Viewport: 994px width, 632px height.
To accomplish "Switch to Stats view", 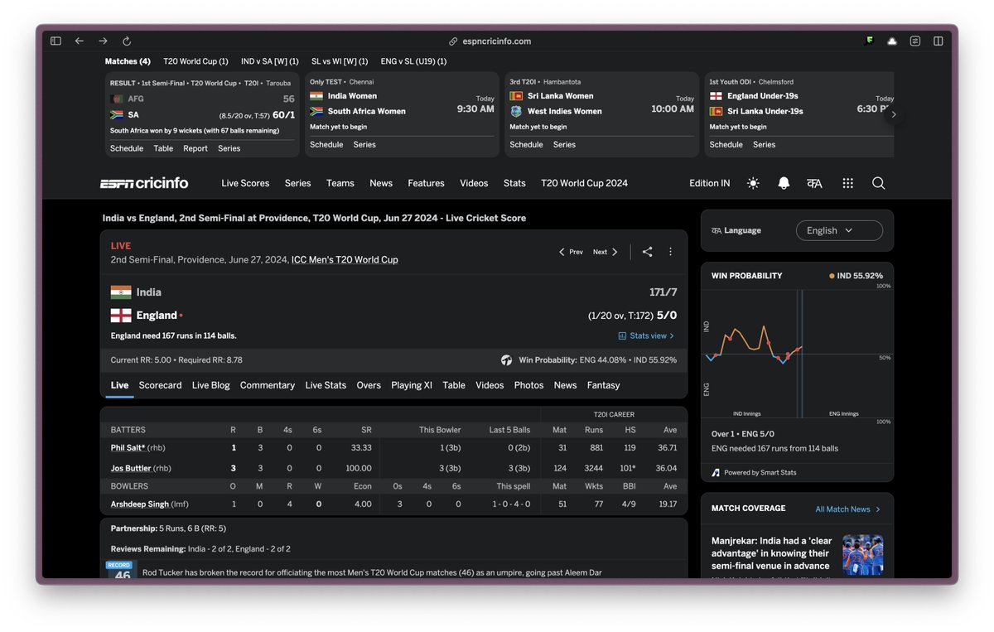I will (645, 335).
